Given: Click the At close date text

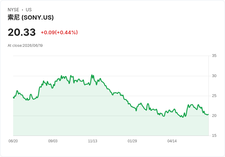Looking at the screenshot, I should [25, 46].
